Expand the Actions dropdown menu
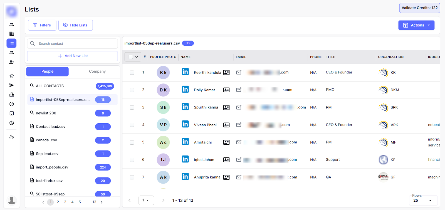445x210 pixels. tap(416, 25)
